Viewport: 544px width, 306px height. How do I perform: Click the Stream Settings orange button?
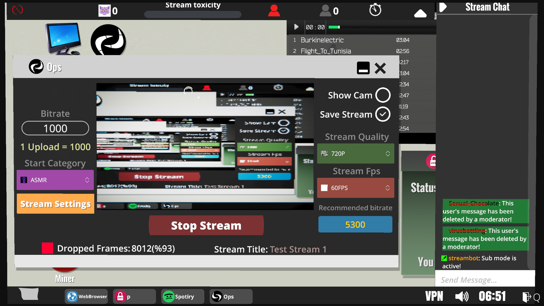(x=55, y=204)
